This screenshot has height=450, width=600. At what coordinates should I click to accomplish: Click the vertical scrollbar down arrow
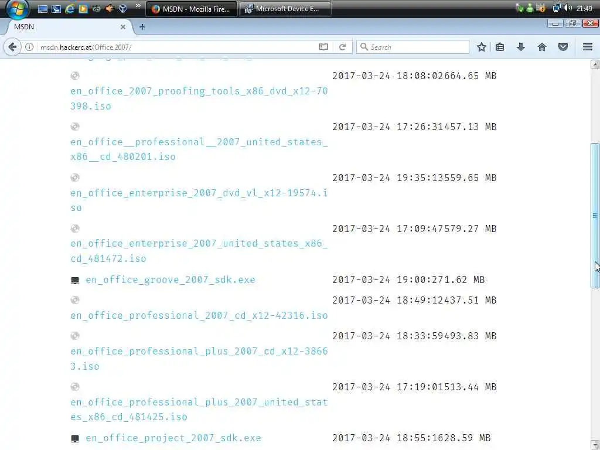(x=595, y=445)
